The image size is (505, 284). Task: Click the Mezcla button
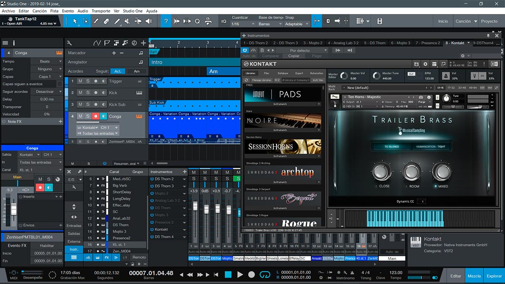pos(474,276)
